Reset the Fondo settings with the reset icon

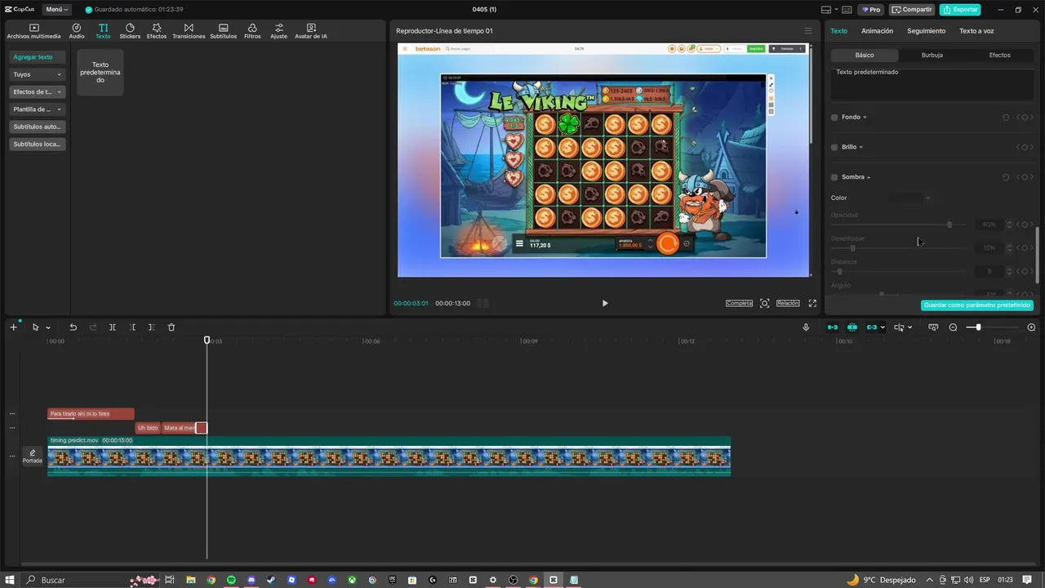(x=1006, y=118)
